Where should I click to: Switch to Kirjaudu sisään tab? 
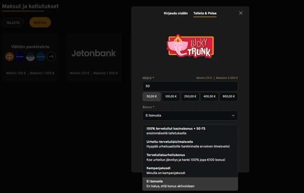(x=176, y=13)
